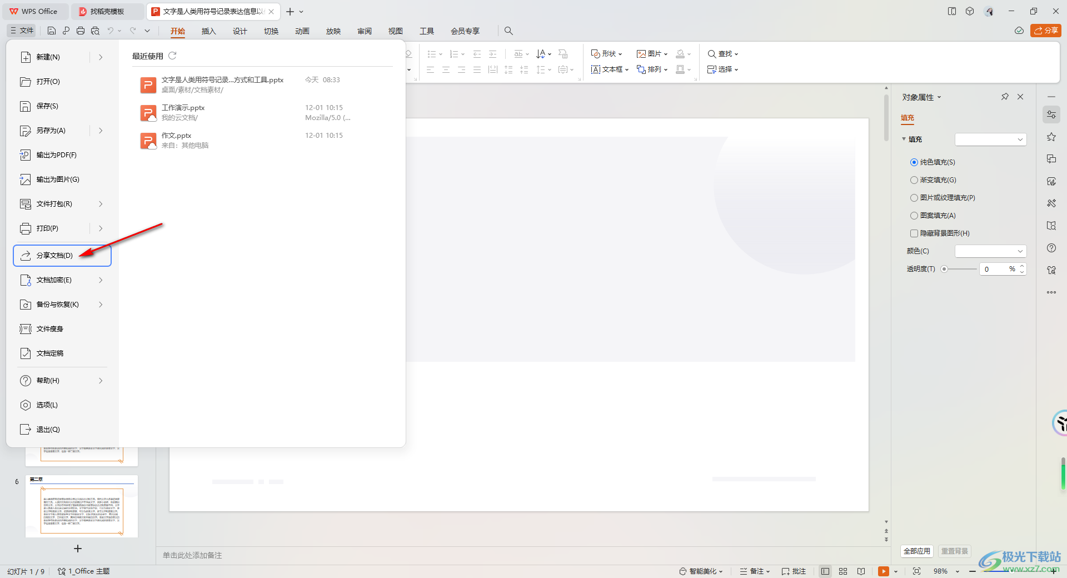Screen dimensions: 1067x578
Task: Click Open (打开) in the file menu
Action: point(62,82)
